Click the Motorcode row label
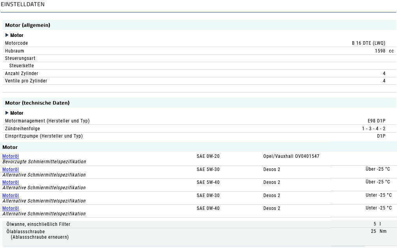This screenshot has height=248, width=397. coord(16,43)
